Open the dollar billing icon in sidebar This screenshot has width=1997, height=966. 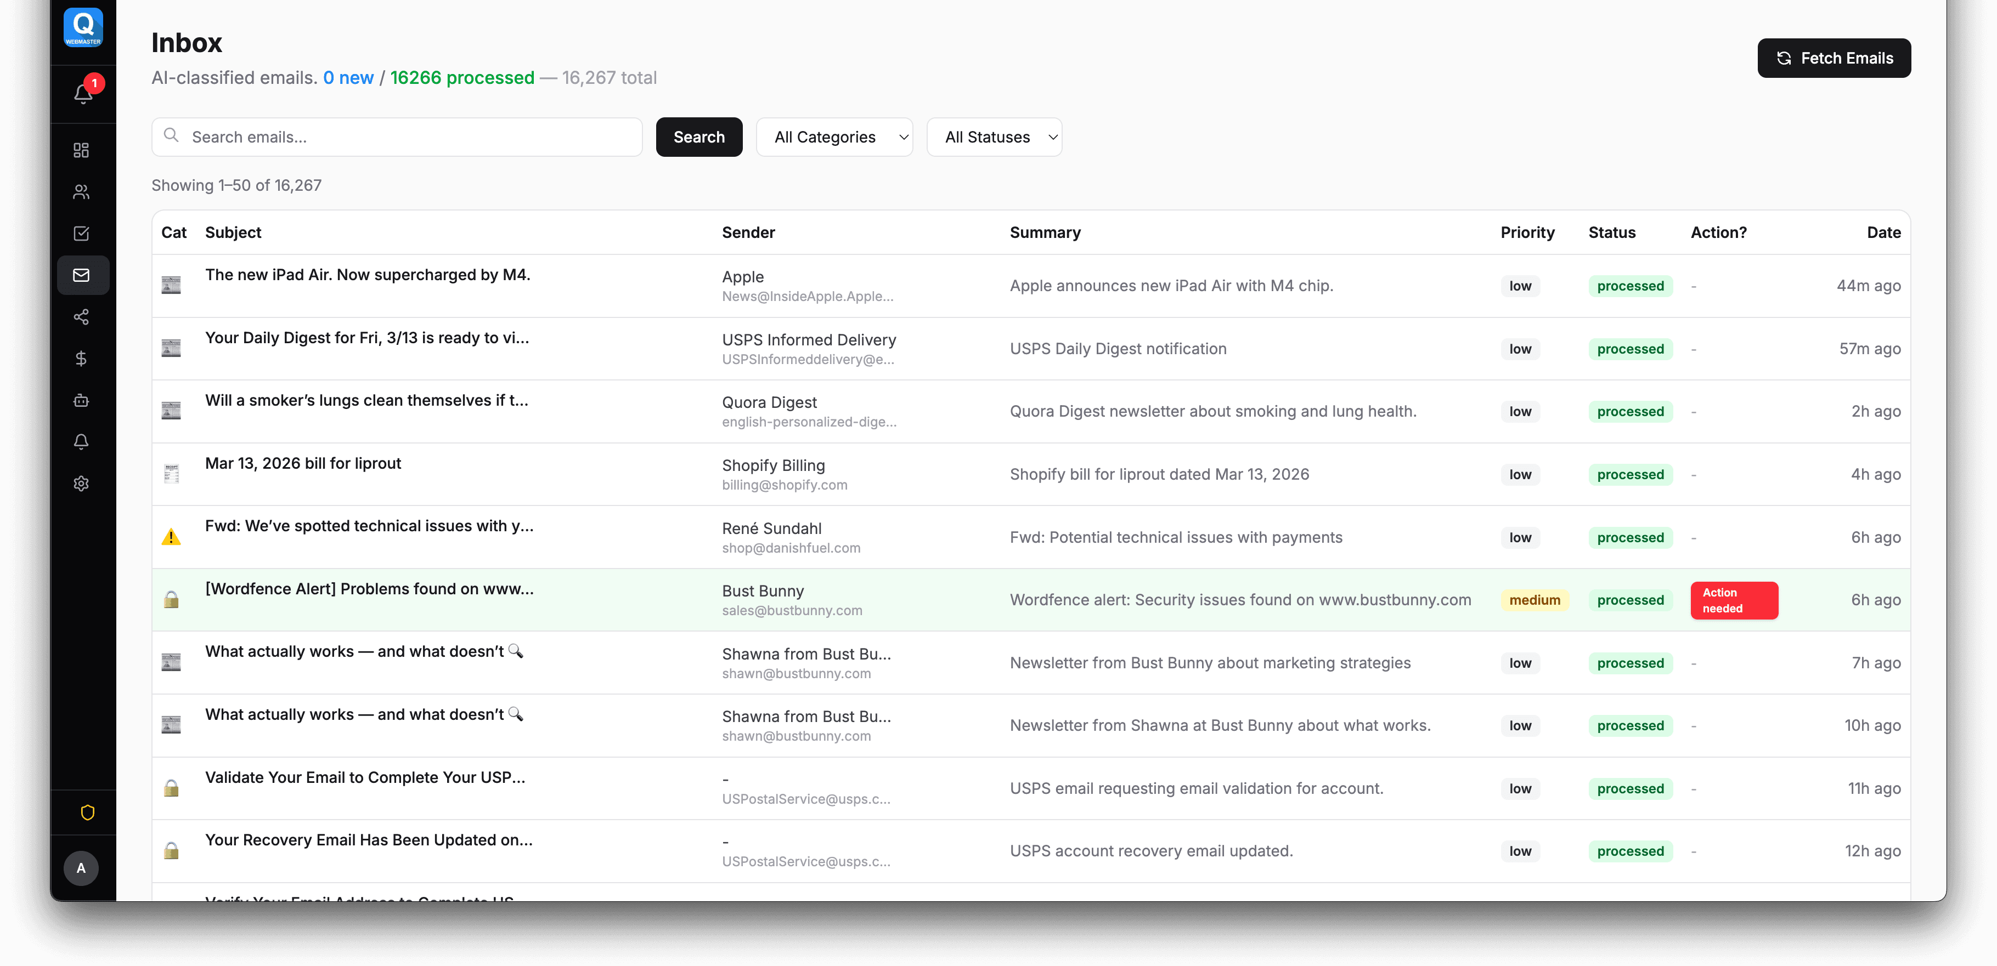[x=81, y=359]
